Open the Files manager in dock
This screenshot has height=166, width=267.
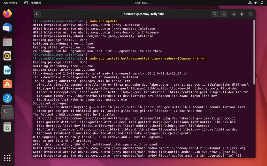pos(7,42)
